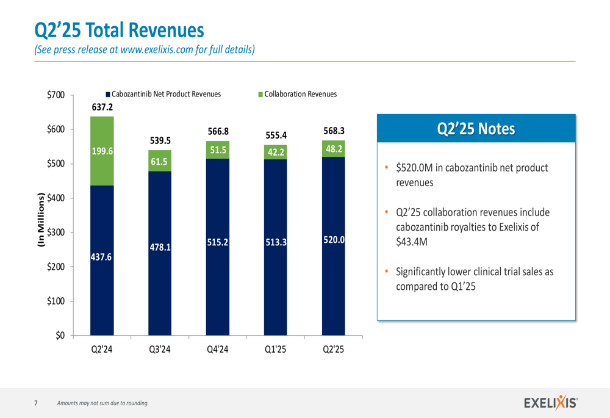
Task: Click the "(In Millions)" vertical axis title
Action: coord(41,220)
